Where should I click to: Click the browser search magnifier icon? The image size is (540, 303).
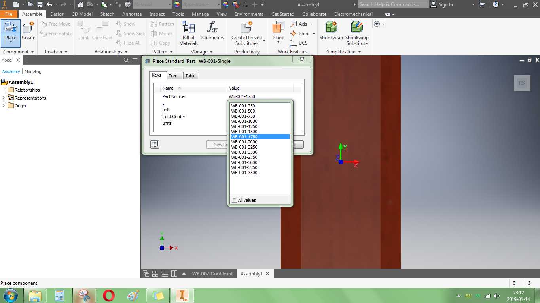click(126, 60)
